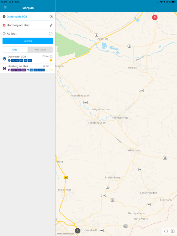Tap the gray A start marker on map
Image resolution: width=177 pixels, height=236 pixels.
(x=77, y=230)
